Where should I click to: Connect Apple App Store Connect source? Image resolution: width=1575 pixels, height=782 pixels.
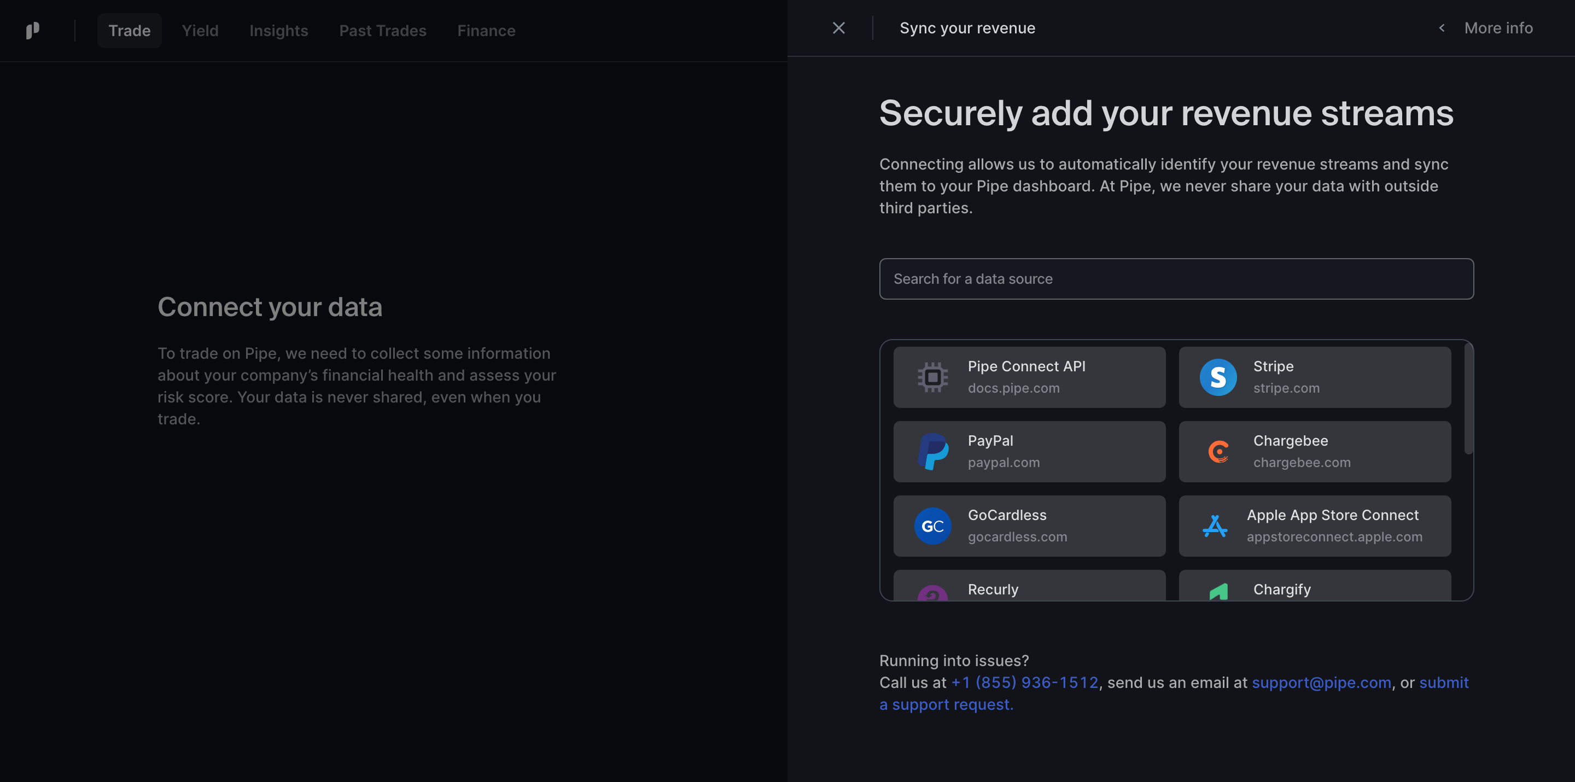(x=1315, y=526)
